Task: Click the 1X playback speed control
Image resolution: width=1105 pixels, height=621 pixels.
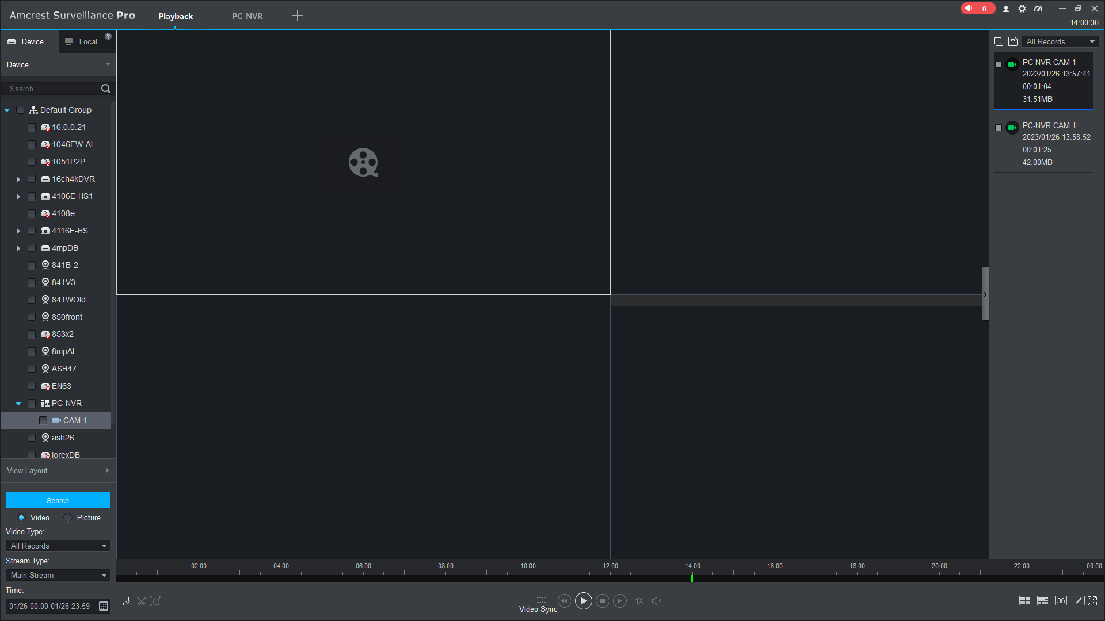Action: [x=639, y=601]
